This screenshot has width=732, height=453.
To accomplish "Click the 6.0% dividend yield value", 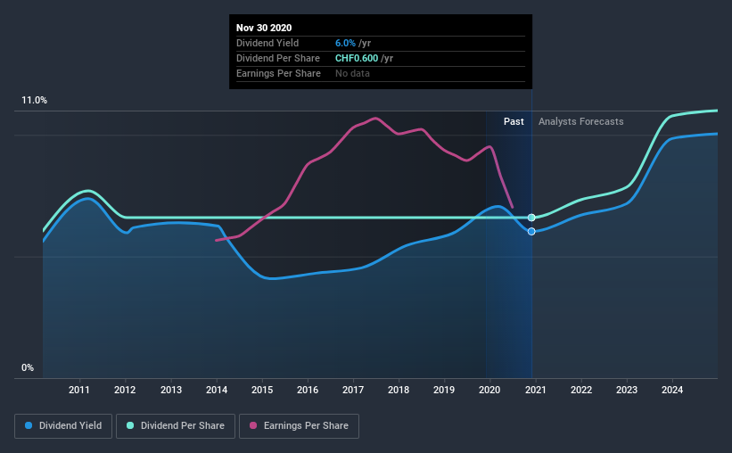I will 345,43.
